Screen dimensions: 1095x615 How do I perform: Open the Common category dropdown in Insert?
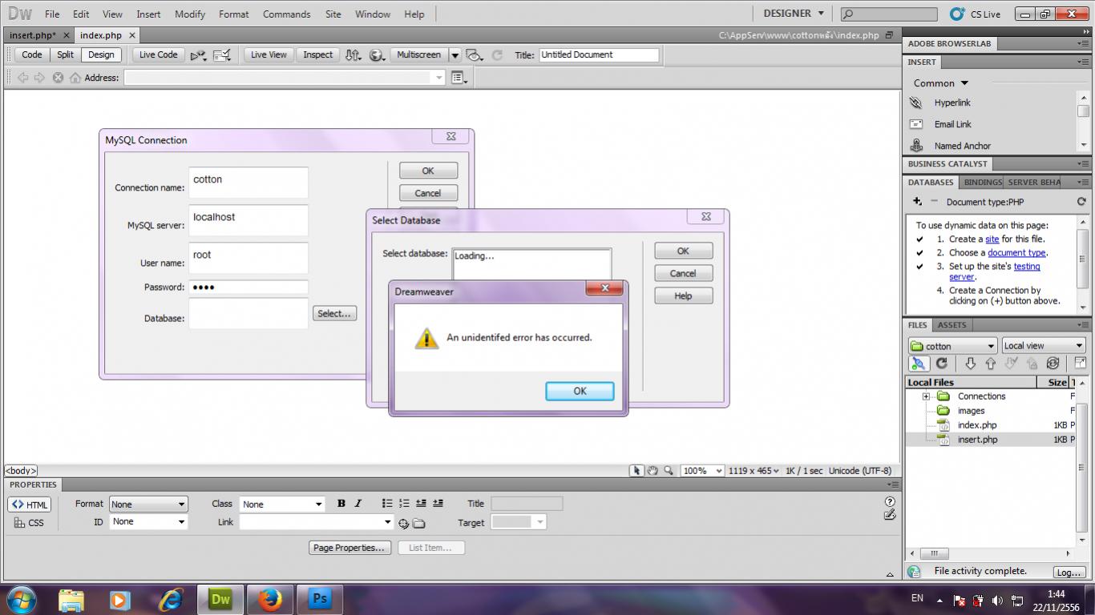coord(941,83)
